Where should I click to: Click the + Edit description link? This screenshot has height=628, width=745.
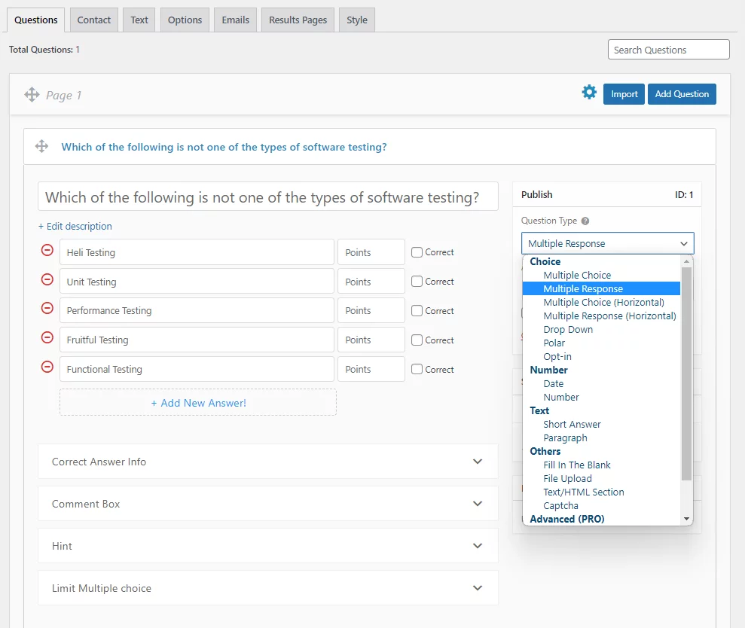click(75, 226)
